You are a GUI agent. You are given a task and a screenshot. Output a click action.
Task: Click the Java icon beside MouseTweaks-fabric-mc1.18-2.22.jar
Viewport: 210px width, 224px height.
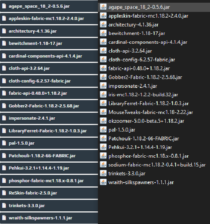(x=103, y=112)
